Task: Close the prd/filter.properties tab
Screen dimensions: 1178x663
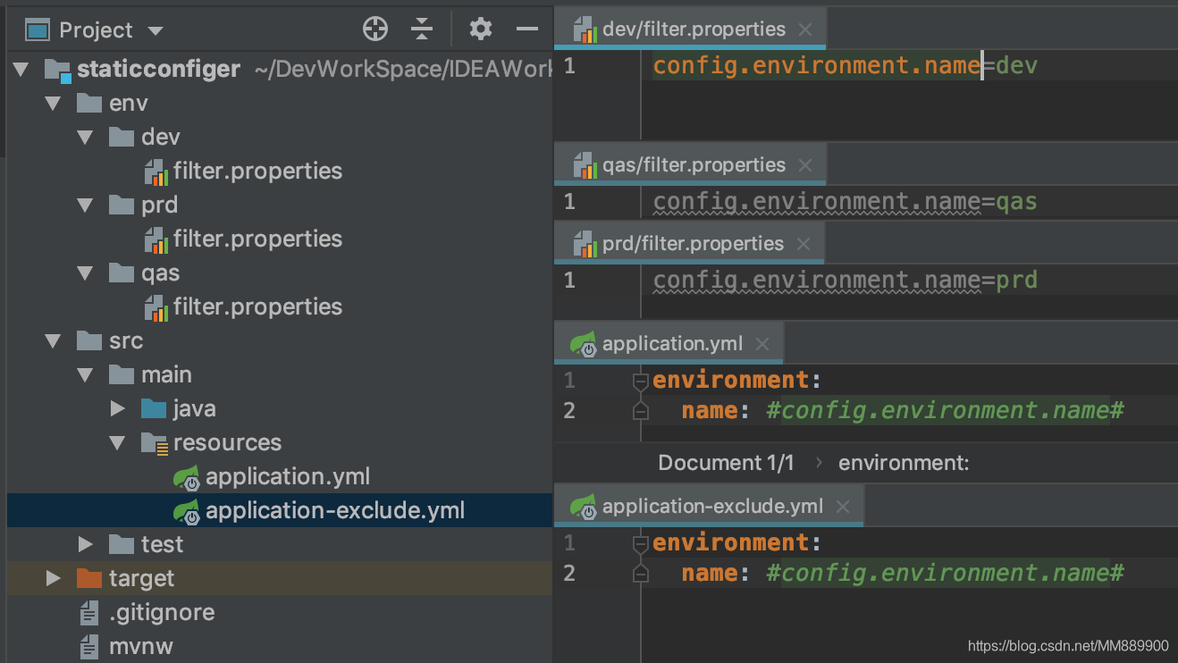Action: click(x=804, y=244)
